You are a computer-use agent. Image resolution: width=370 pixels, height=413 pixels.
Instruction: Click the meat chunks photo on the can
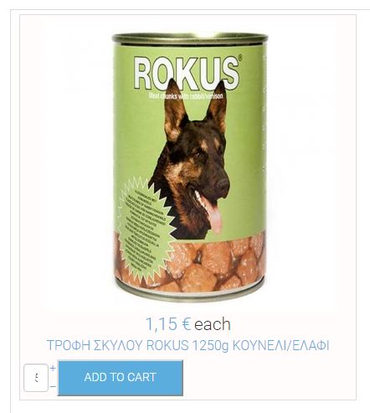(212, 262)
